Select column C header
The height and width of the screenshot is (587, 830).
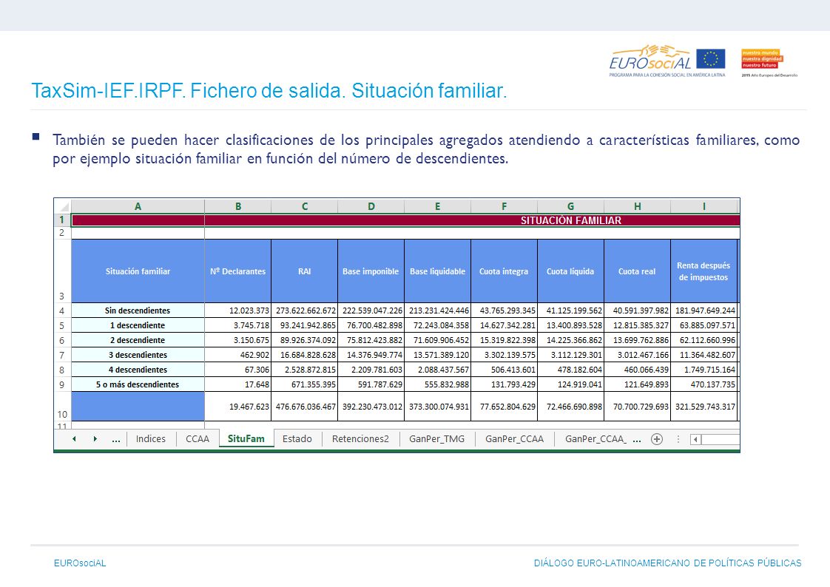click(x=304, y=206)
